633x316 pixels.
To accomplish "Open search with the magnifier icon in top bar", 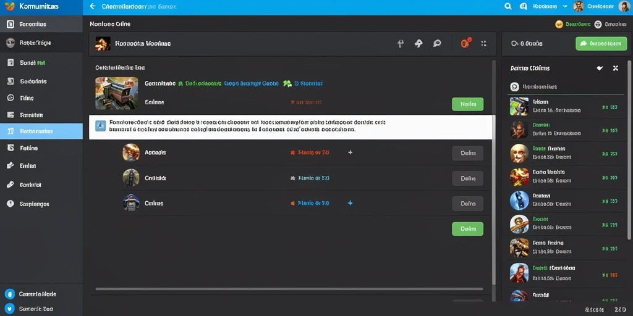I will click(x=508, y=6).
